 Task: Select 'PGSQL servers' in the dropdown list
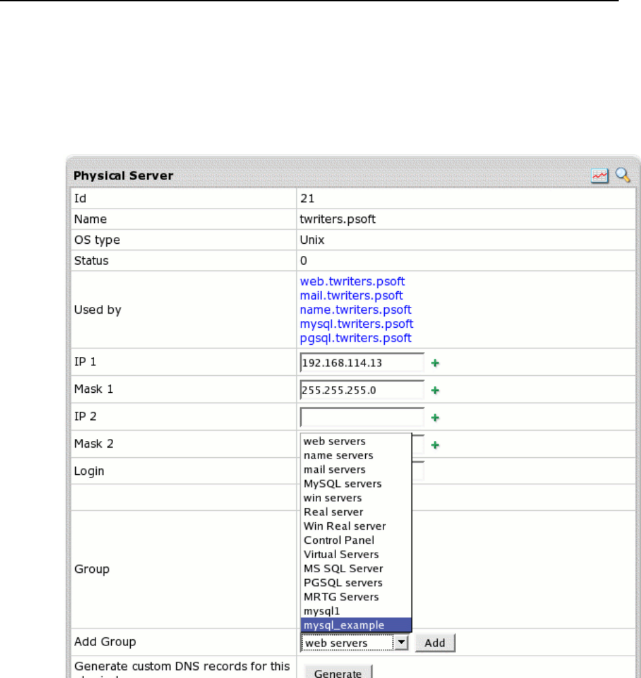coord(356,583)
